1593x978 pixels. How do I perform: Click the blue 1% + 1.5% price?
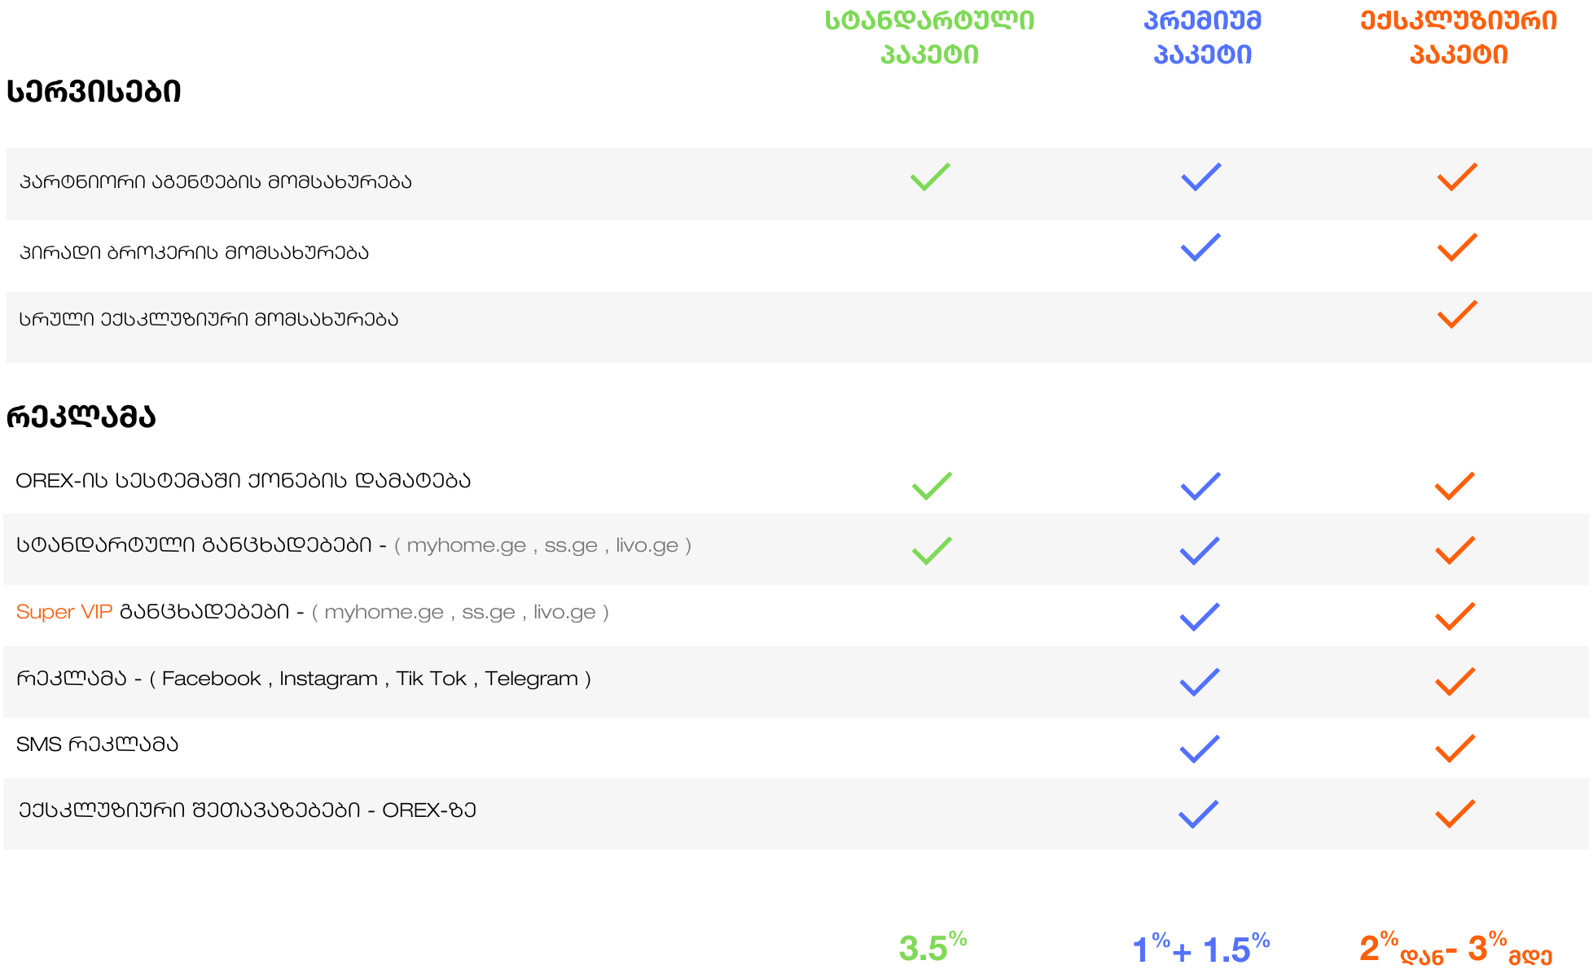pyautogui.click(x=1201, y=949)
